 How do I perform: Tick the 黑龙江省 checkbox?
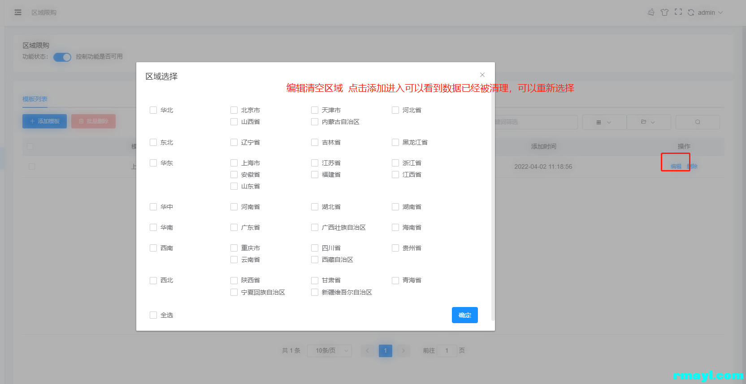[395, 142]
